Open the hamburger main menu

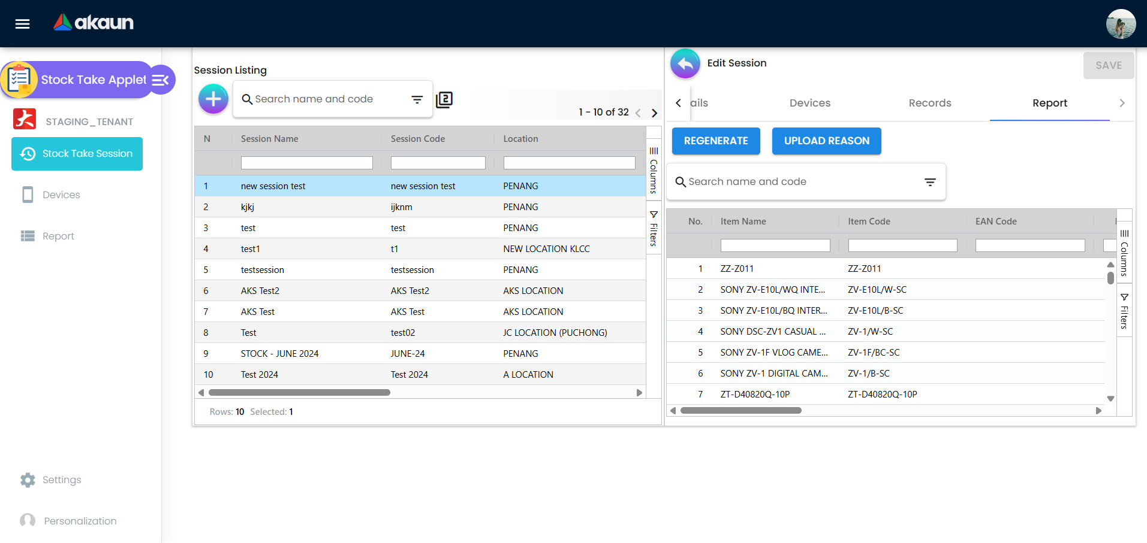[23, 24]
